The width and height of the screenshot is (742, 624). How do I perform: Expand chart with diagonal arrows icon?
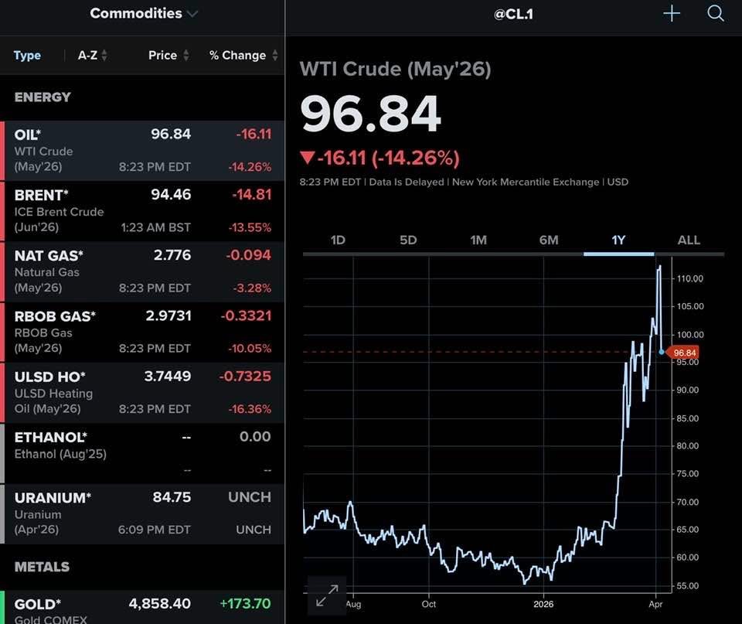point(326,595)
